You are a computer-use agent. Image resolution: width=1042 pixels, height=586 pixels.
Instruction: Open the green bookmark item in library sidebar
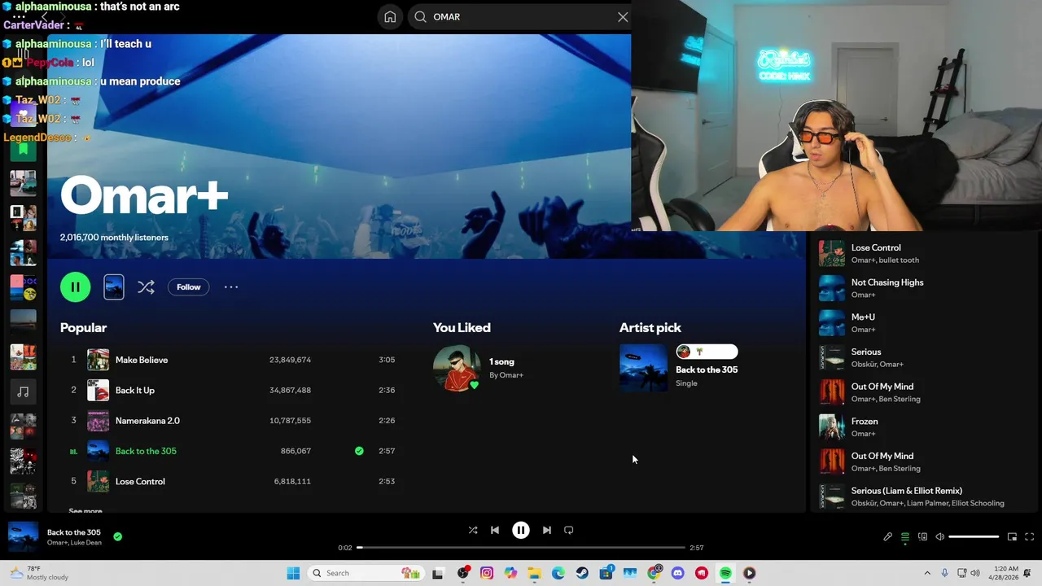[x=23, y=150]
